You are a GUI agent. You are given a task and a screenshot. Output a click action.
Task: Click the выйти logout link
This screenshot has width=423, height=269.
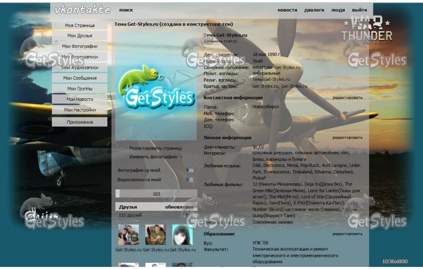tap(360, 10)
